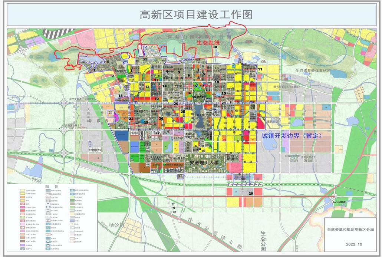The image size is (382, 257).
Task: Click project marker number 1
Action: point(94,70)
